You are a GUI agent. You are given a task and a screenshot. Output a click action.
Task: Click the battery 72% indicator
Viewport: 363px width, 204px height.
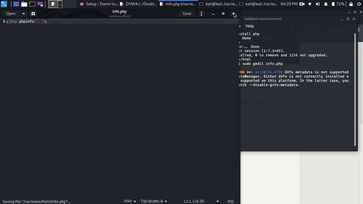[x=338, y=4]
